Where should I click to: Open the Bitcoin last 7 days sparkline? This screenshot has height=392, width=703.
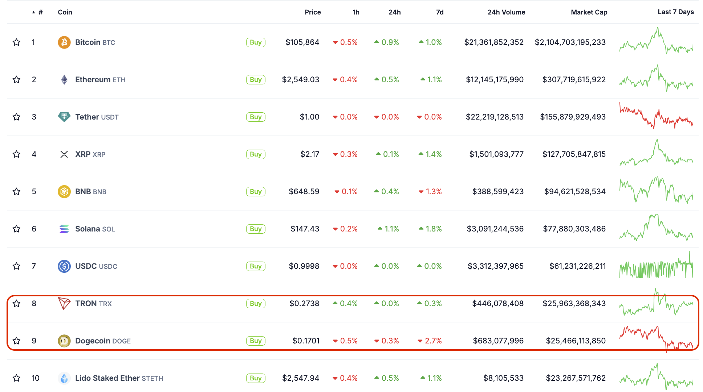pos(656,41)
